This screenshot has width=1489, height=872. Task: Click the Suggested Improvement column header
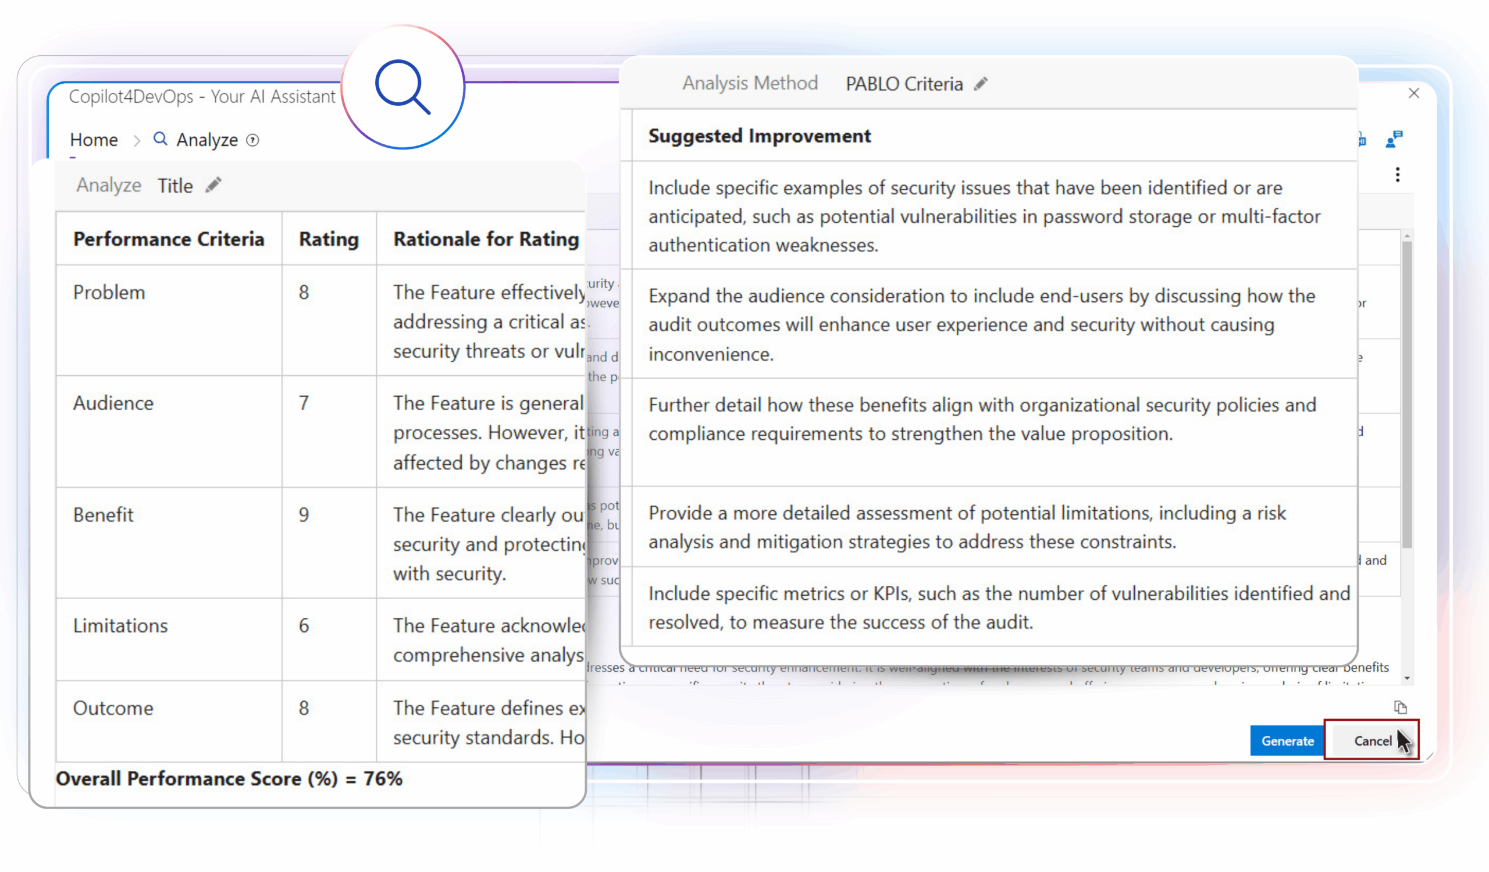coord(759,136)
